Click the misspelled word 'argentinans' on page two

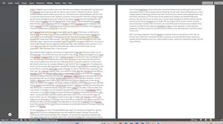point(144,9)
